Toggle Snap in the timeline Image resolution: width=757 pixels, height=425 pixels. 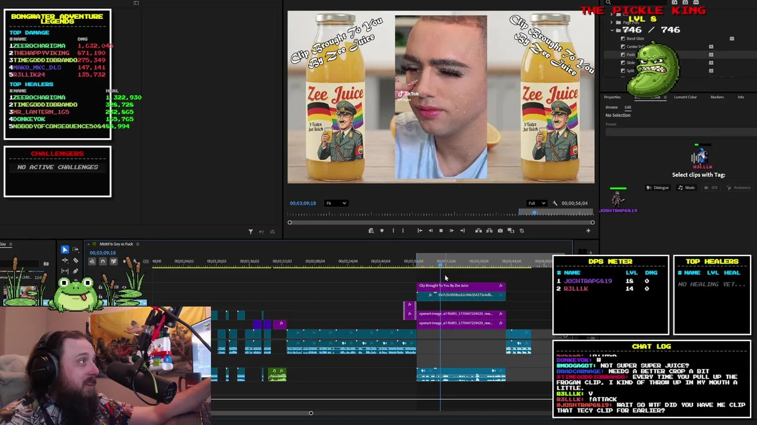point(102,261)
